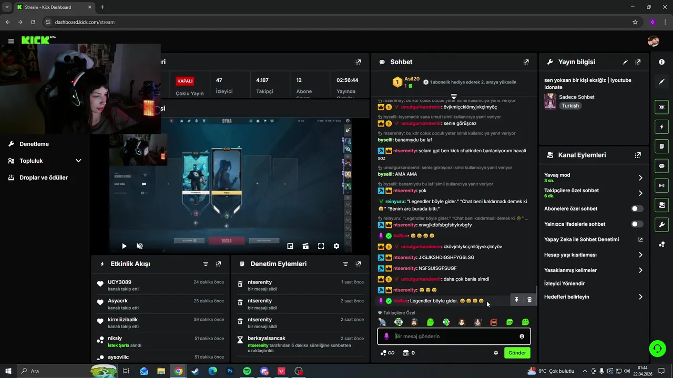The height and width of the screenshot is (378, 673).
Task: Click the Sadece Sohbet category thumbnail
Action: click(x=550, y=101)
